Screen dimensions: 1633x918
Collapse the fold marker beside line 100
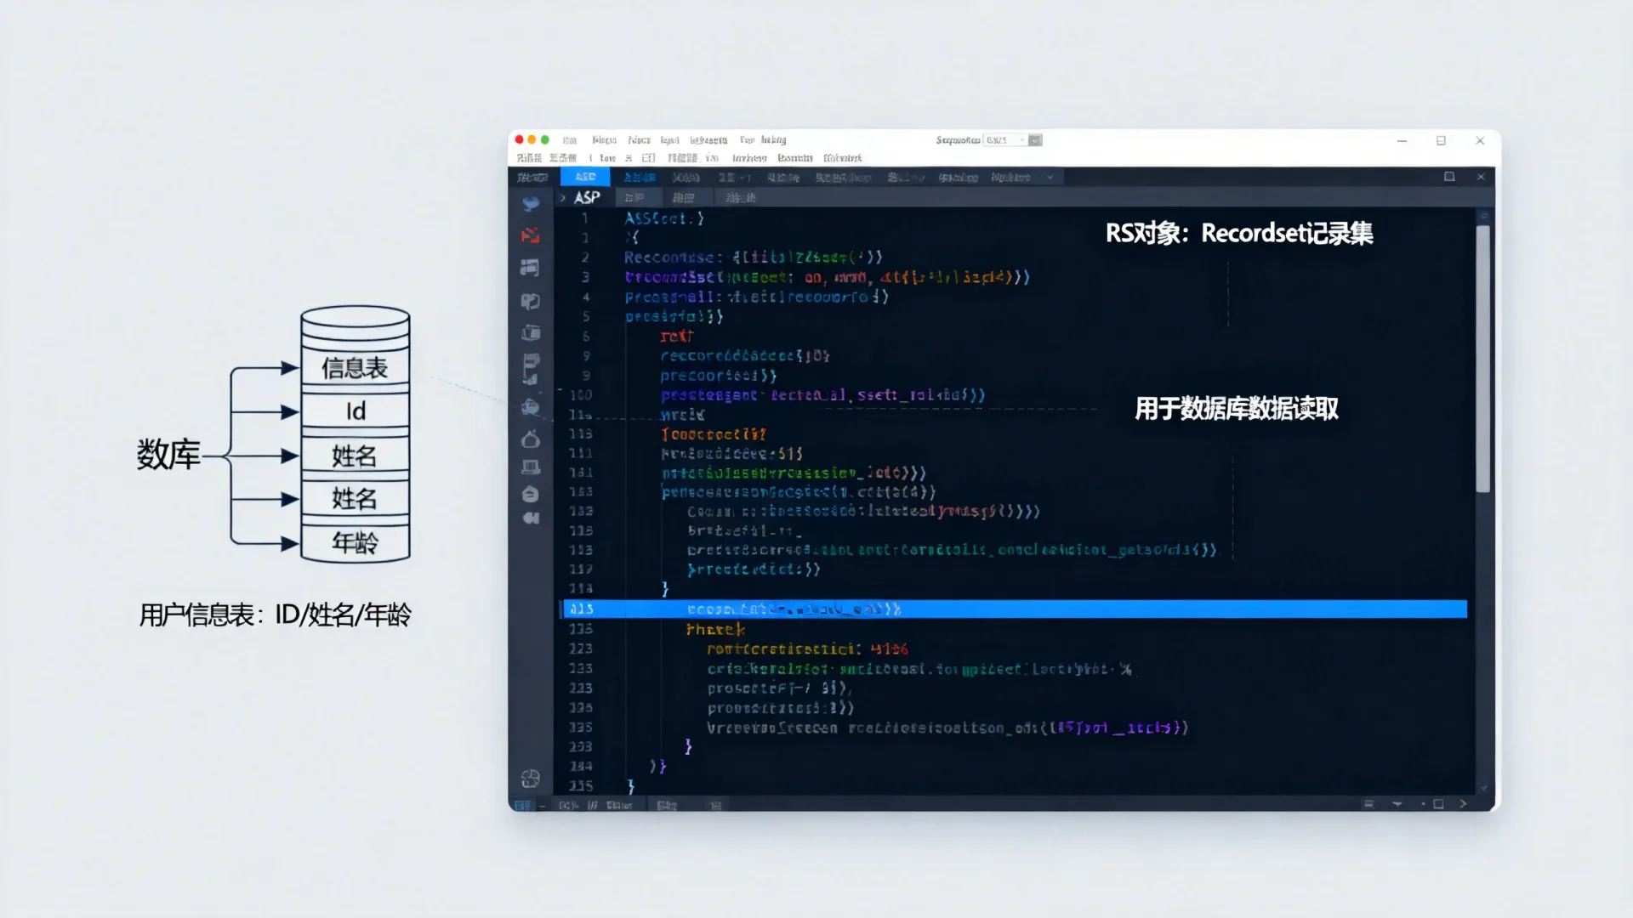click(x=560, y=390)
